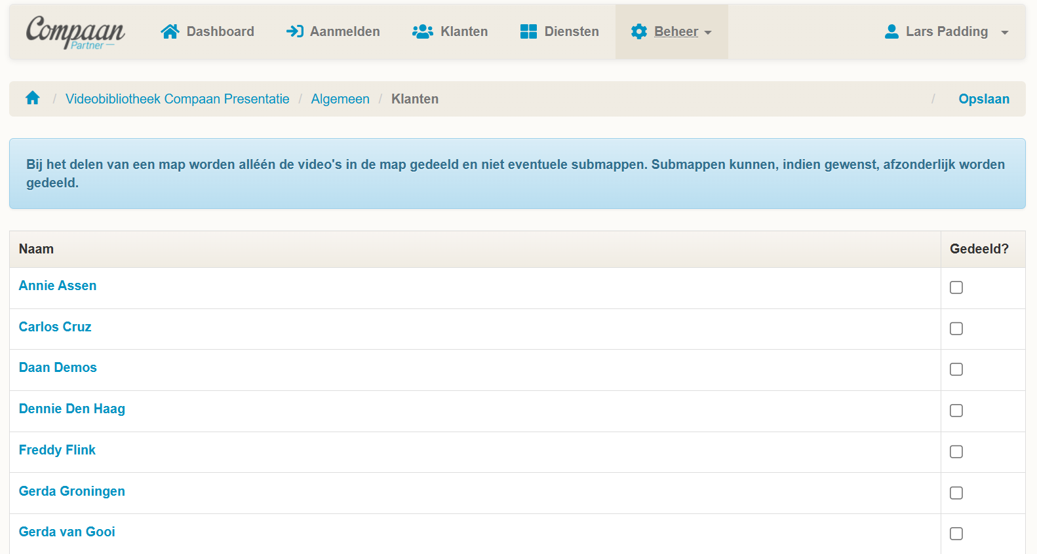Screen dimensions: 1037x554
Task: View the Daan Demos customer page
Action: [58, 367]
